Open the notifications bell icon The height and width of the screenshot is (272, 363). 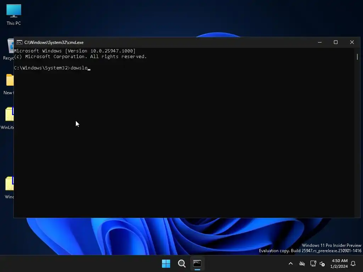coord(353,263)
